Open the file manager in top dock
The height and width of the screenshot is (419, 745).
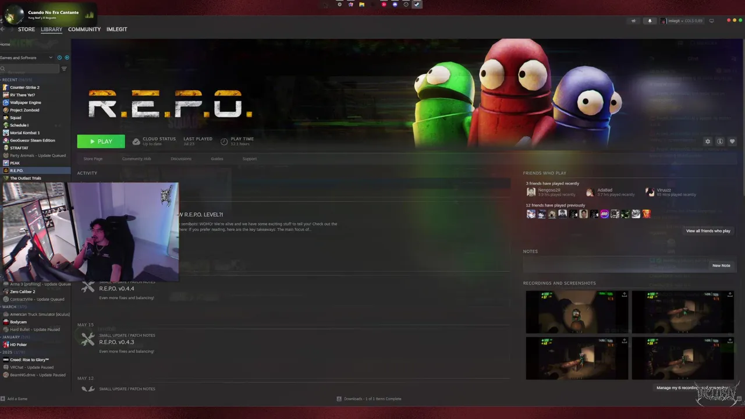click(361, 5)
